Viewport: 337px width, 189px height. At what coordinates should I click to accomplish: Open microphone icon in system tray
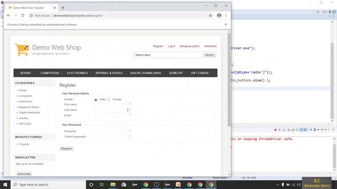(283, 184)
